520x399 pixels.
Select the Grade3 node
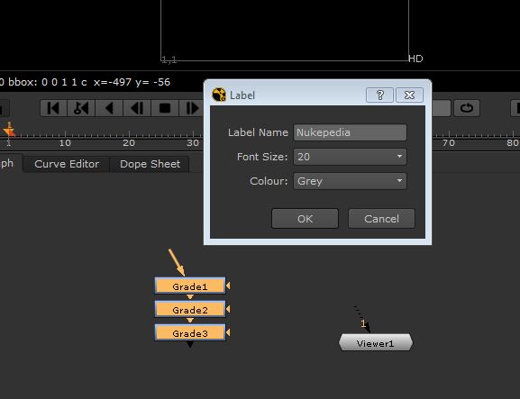pos(190,332)
